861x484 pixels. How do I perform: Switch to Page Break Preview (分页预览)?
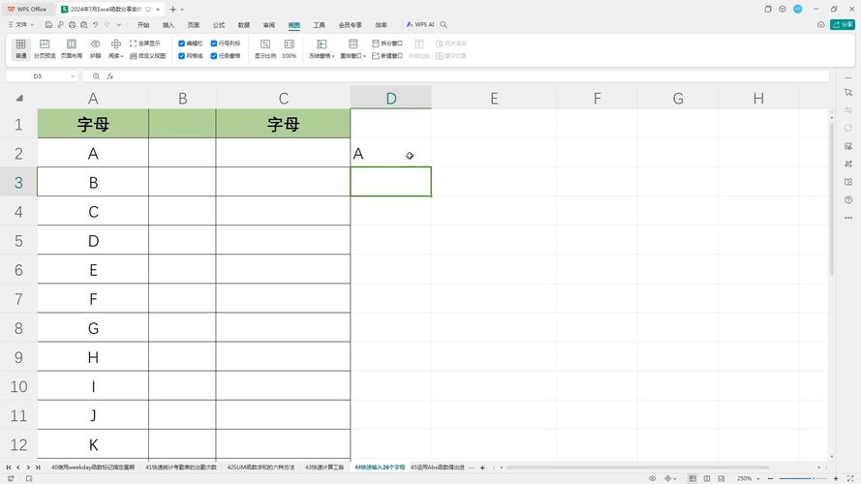tap(45, 48)
